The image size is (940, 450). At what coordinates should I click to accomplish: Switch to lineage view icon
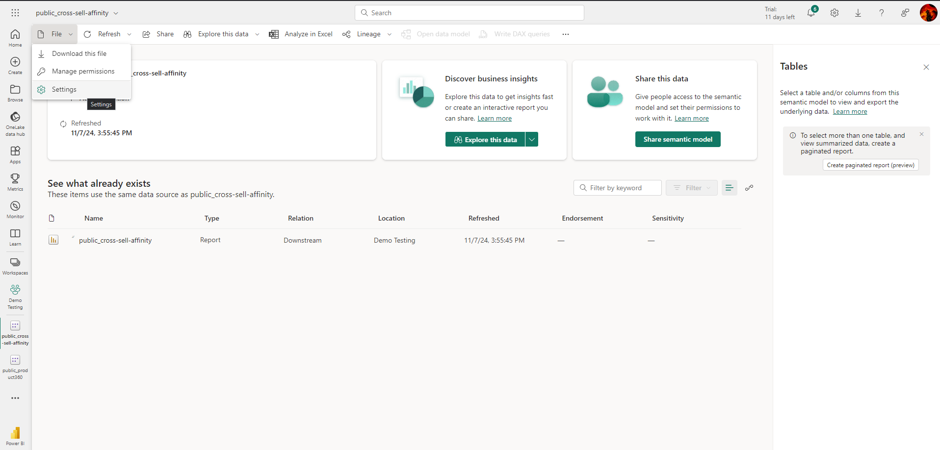coord(749,188)
